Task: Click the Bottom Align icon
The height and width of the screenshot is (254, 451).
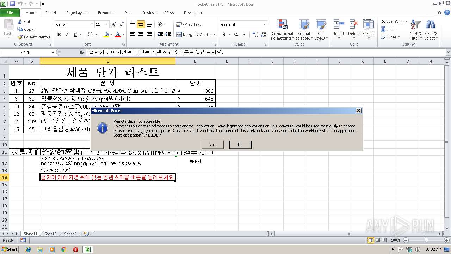Action: point(149,24)
